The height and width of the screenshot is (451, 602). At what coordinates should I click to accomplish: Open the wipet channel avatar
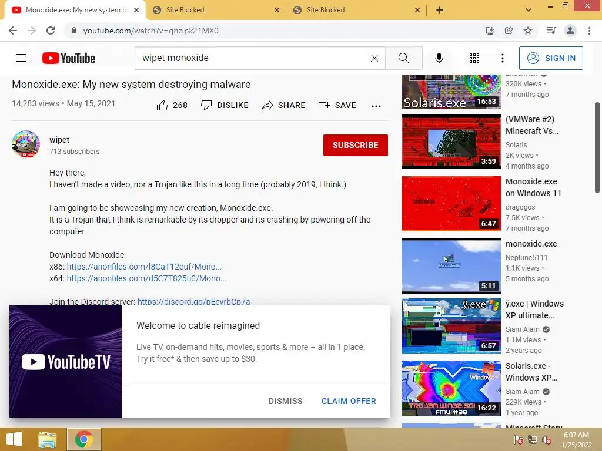(26, 144)
